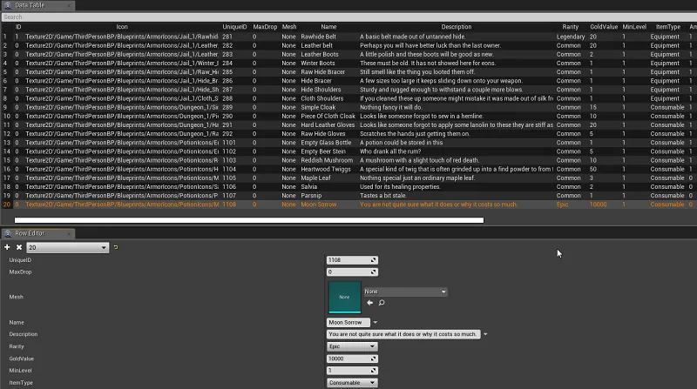697x389 pixels.
Task: Click the Mesh thumbnail preview
Action: point(344,297)
